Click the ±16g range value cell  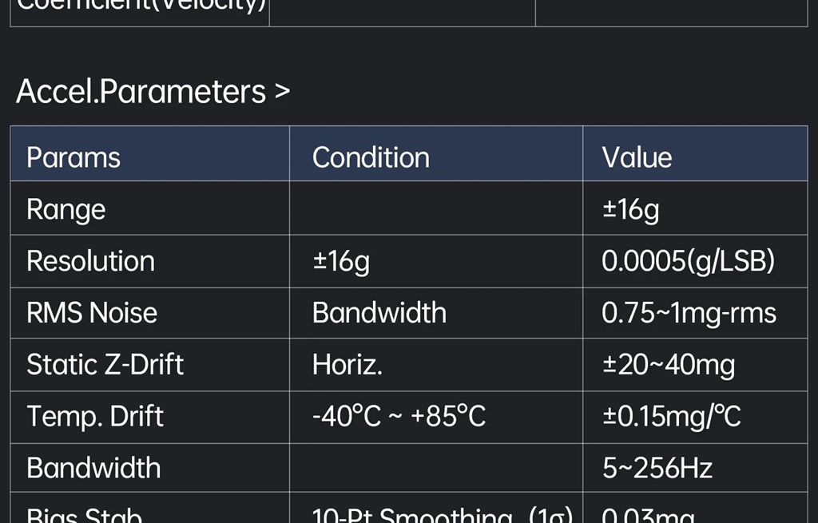point(631,209)
